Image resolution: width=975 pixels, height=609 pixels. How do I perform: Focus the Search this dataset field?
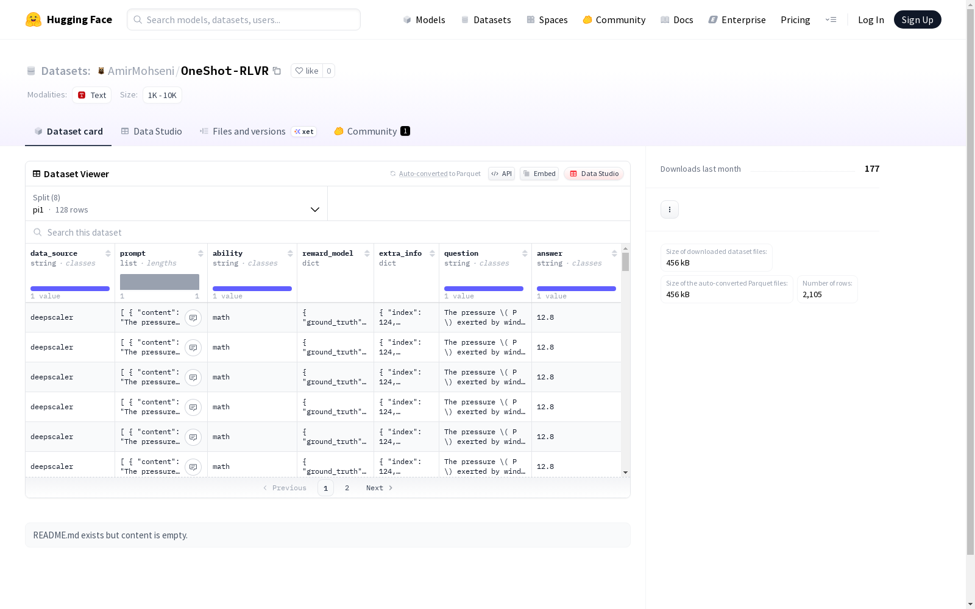click(x=328, y=233)
